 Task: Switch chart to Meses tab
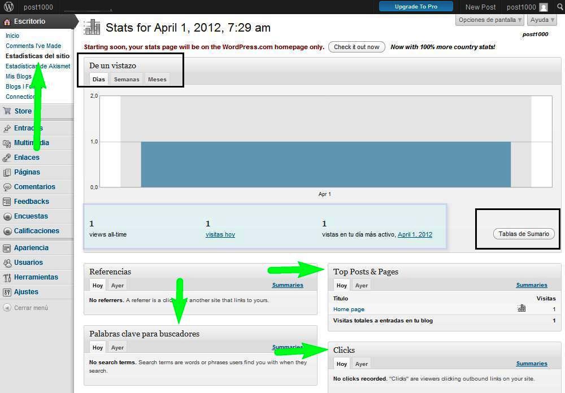tap(157, 79)
